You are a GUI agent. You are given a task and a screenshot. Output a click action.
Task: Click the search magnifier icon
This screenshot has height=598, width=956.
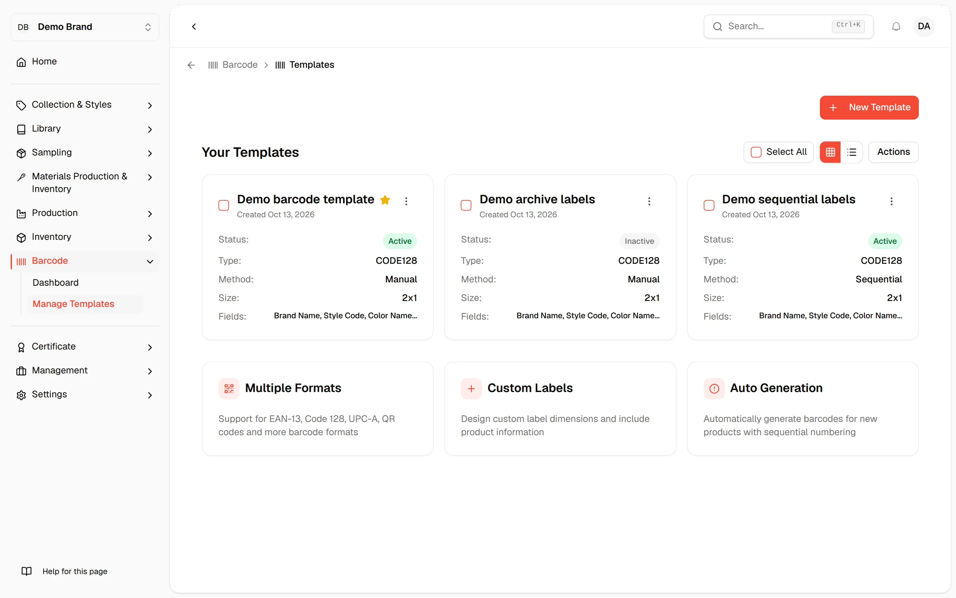(717, 27)
